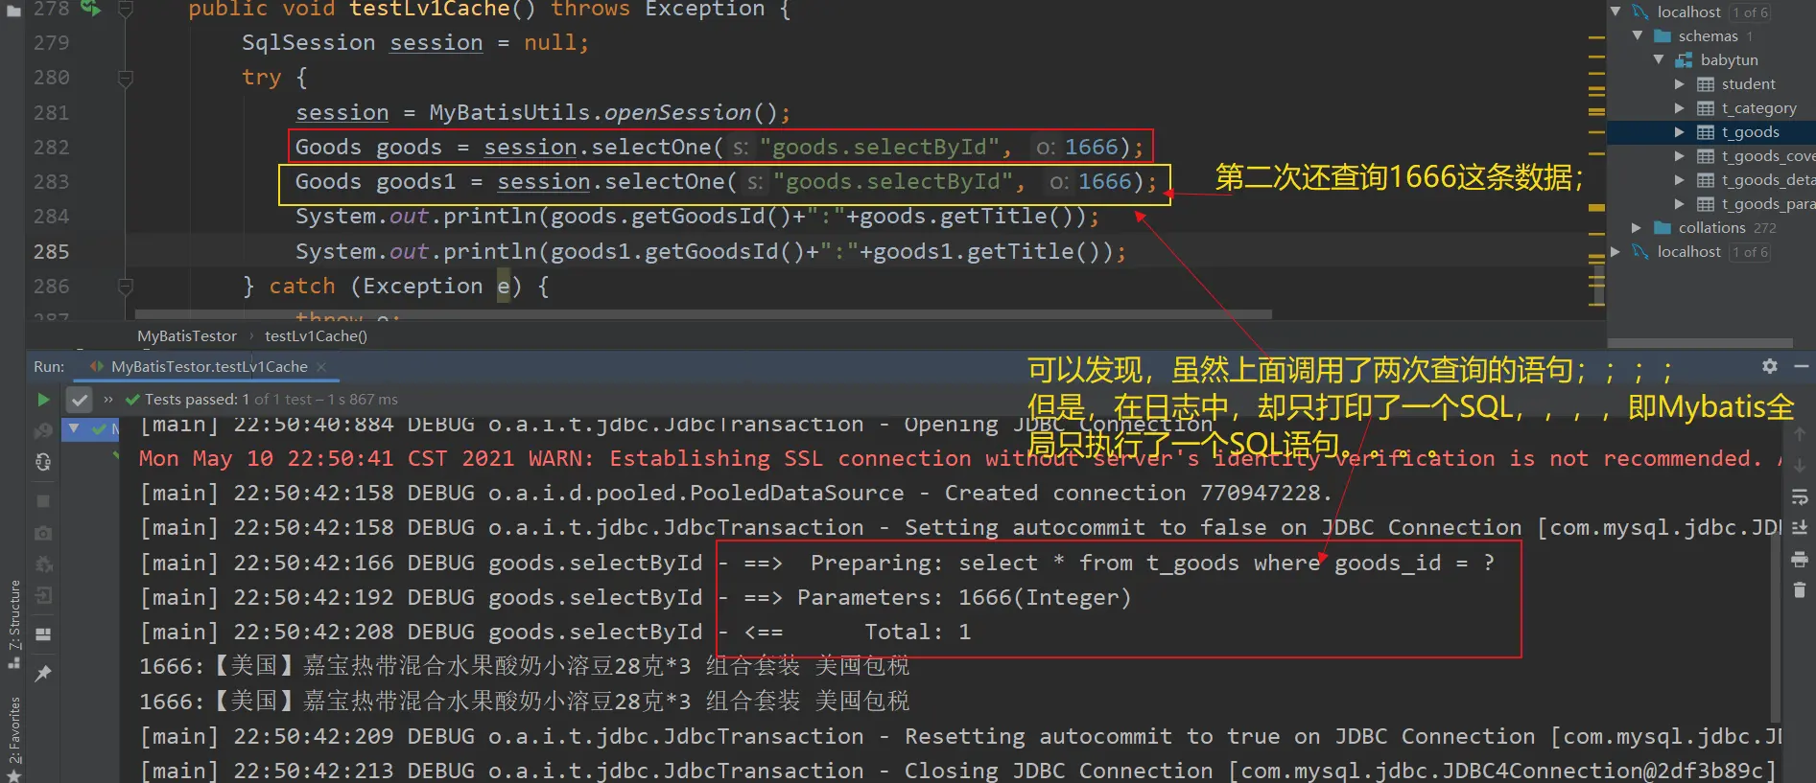The image size is (1816, 783).
Task: Click the up stack trace arrow
Action: [1800, 434]
